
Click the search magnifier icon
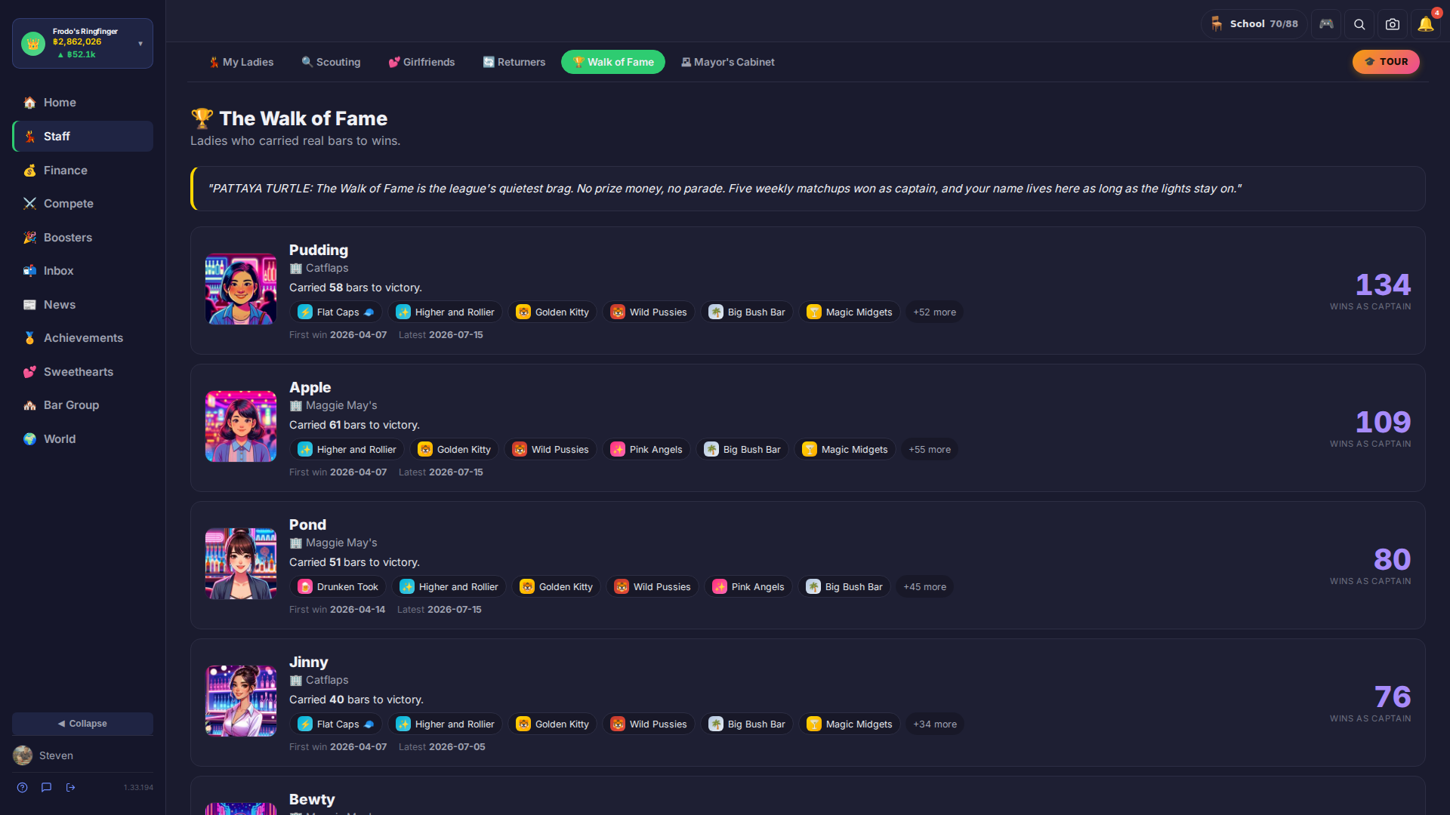(1359, 24)
